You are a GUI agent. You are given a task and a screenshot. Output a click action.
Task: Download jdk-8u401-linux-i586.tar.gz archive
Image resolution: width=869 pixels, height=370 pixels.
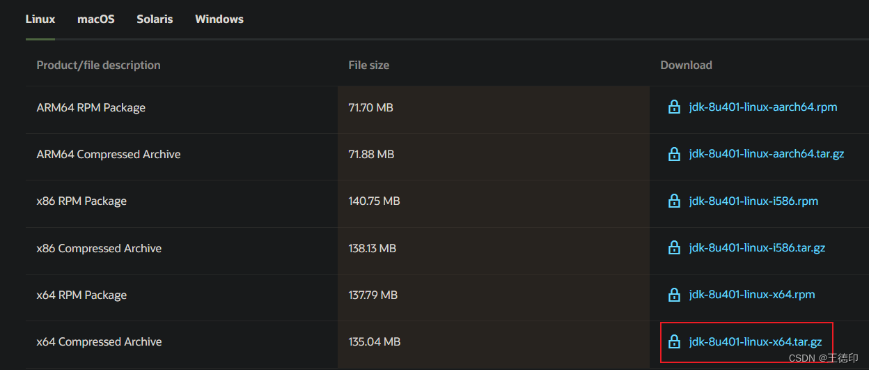[757, 248]
